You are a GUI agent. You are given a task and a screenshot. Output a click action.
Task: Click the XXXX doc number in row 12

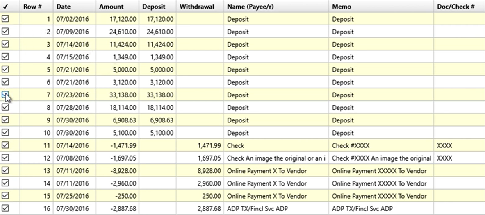click(x=459, y=158)
